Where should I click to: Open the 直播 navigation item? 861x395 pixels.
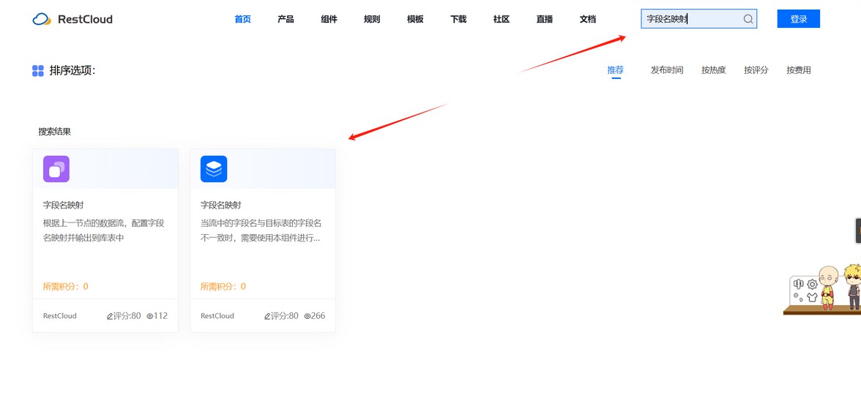coord(544,19)
